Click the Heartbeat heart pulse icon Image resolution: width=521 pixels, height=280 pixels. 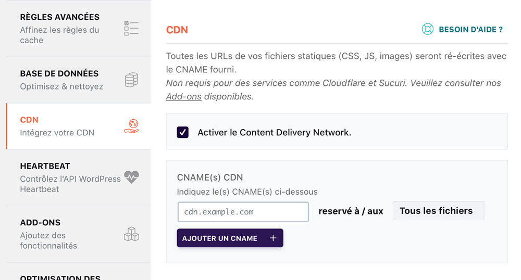tap(132, 177)
